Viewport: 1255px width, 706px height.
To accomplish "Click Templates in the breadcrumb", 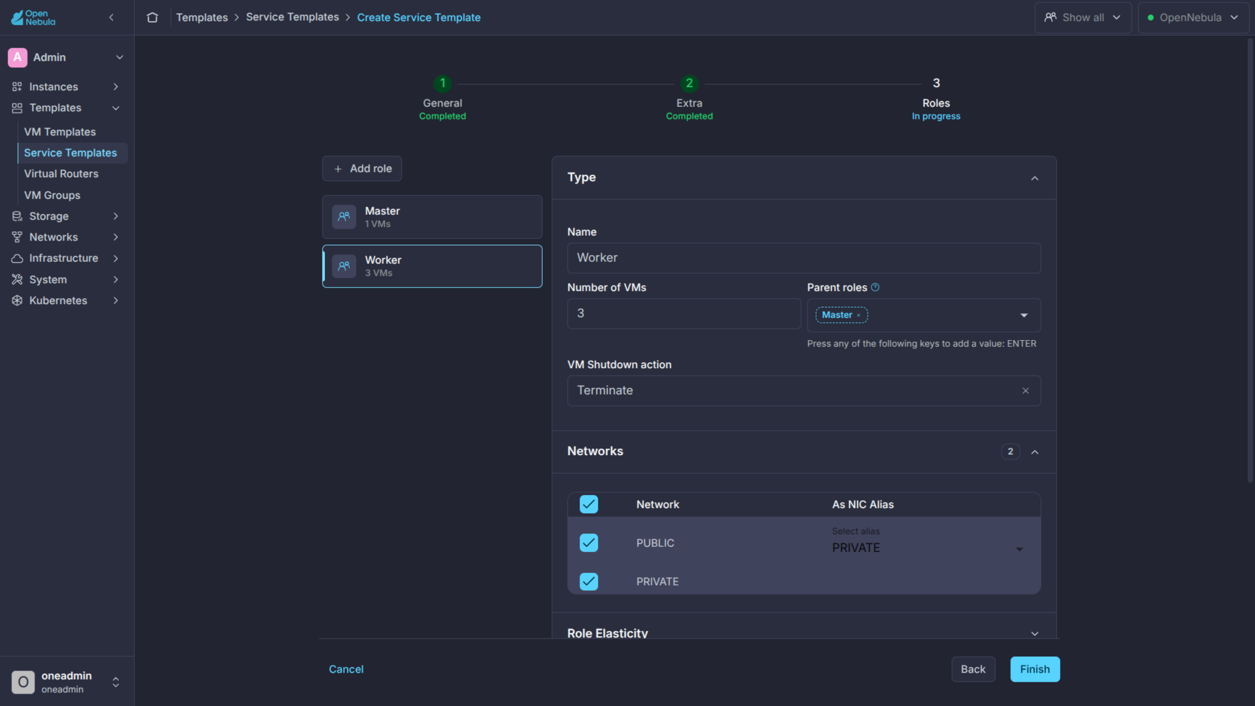I will pyautogui.click(x=202, y=17).
